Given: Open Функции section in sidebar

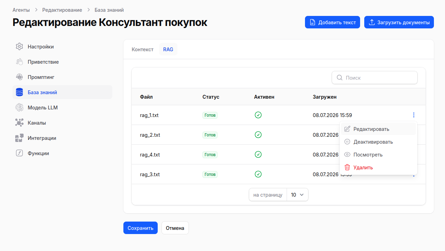Looking at the screenshot, I should tap(62, 153).
